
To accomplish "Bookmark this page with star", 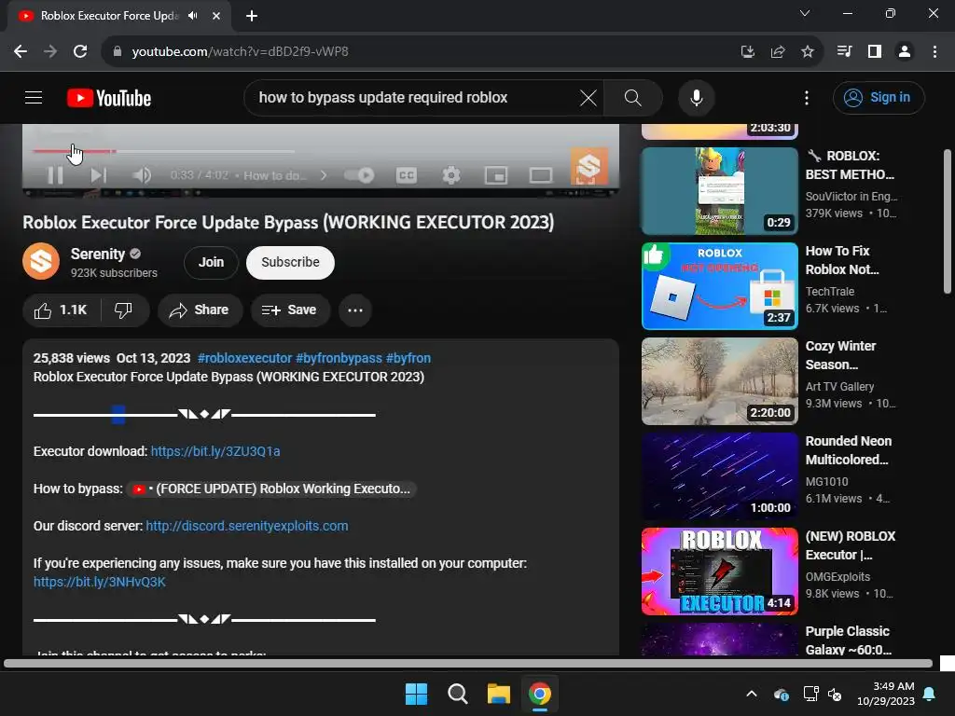I will [808, 52].
